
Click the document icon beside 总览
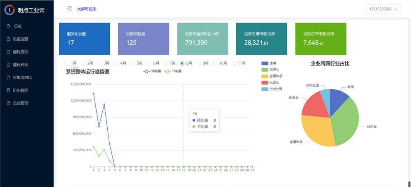[x=8, y=26]
